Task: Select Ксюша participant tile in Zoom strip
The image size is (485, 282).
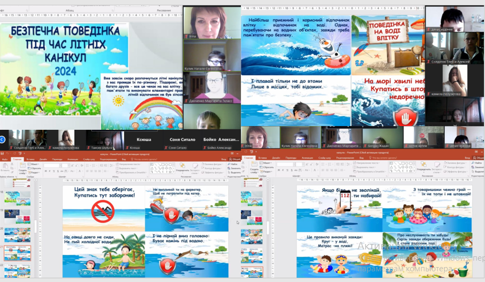Action: coord(144,140)
